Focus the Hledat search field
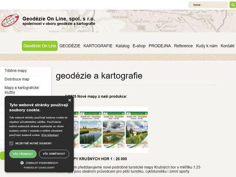The width and height of the screenshot is (236, 177). 208,5
